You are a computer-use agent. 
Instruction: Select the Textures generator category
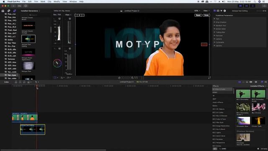pyautogui.click(x=11, y=59)
